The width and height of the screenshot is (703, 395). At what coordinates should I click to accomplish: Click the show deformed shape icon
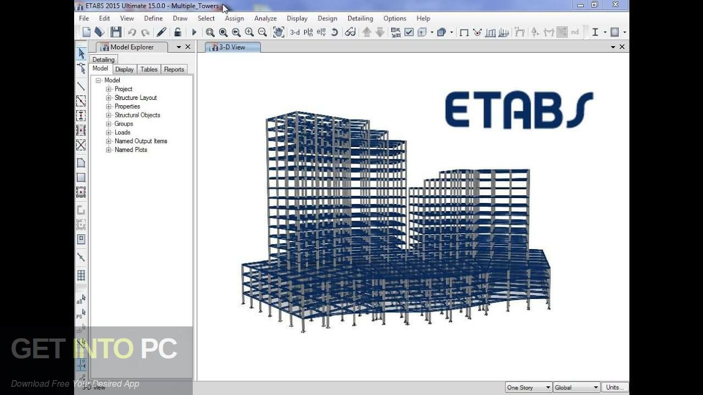(x=477, y=32)
